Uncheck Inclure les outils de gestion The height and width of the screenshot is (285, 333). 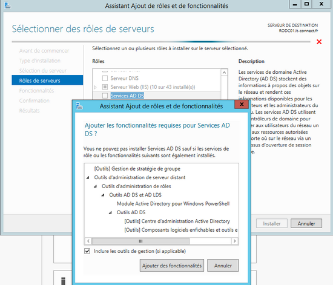pos(87,251)
